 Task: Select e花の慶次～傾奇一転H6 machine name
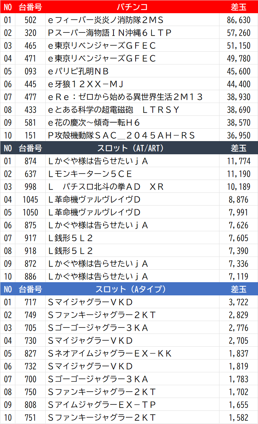click(93, 123)
